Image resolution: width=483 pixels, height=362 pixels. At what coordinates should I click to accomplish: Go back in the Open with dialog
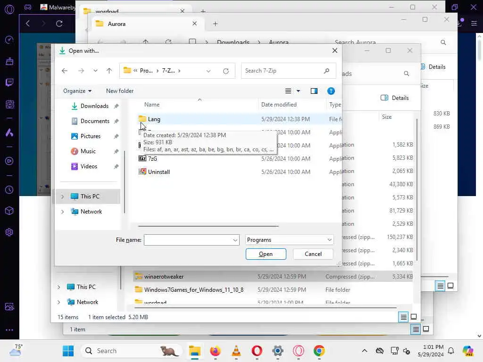(x=64, y=71)
